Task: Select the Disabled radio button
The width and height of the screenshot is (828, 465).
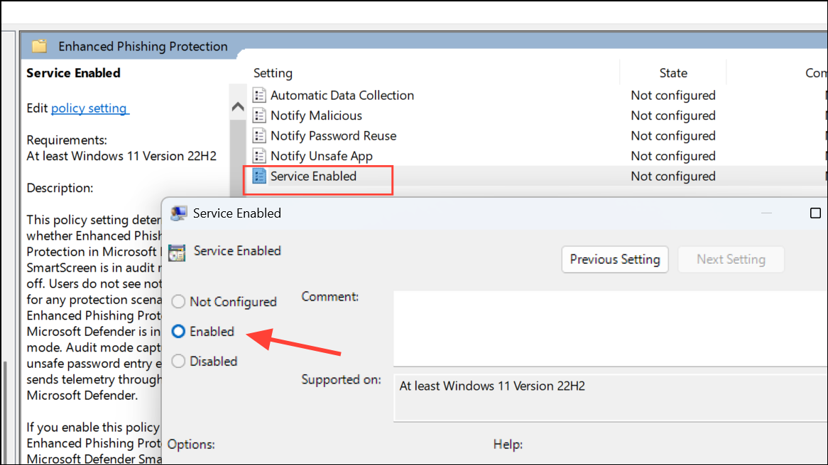Action: [x=178, y=361]
